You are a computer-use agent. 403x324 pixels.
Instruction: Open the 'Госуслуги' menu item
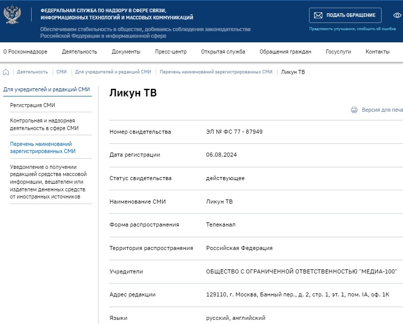click(338, 52)
